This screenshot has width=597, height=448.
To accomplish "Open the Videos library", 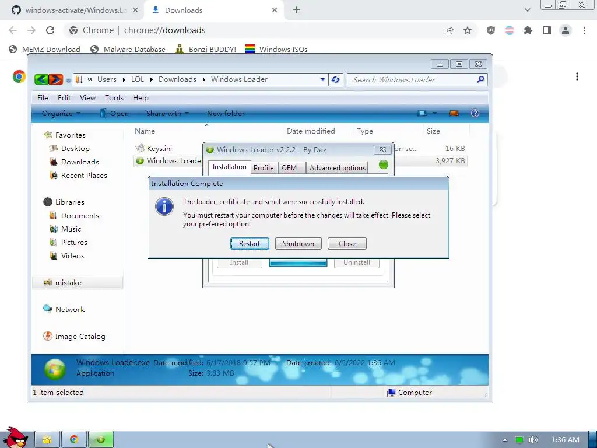I will tap(67, 256).
